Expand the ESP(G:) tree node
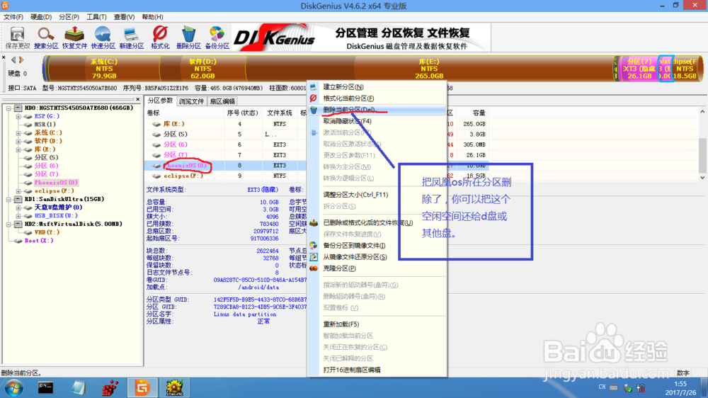The width and height of the screenshot is (708, 398). click(x=18, y=117)
